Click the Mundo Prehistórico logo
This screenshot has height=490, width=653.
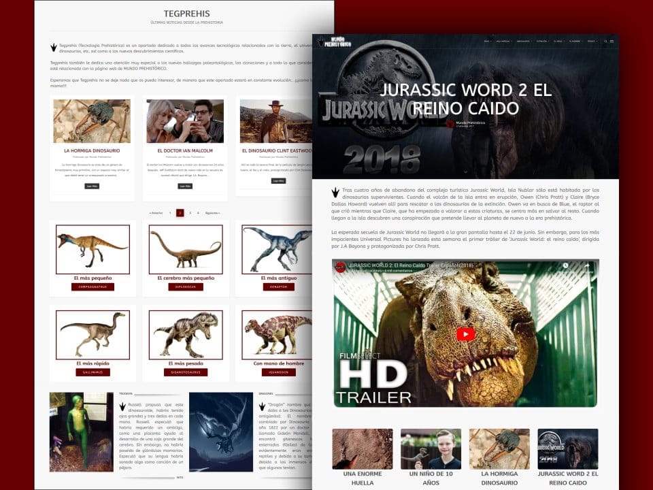pos(334,42)
